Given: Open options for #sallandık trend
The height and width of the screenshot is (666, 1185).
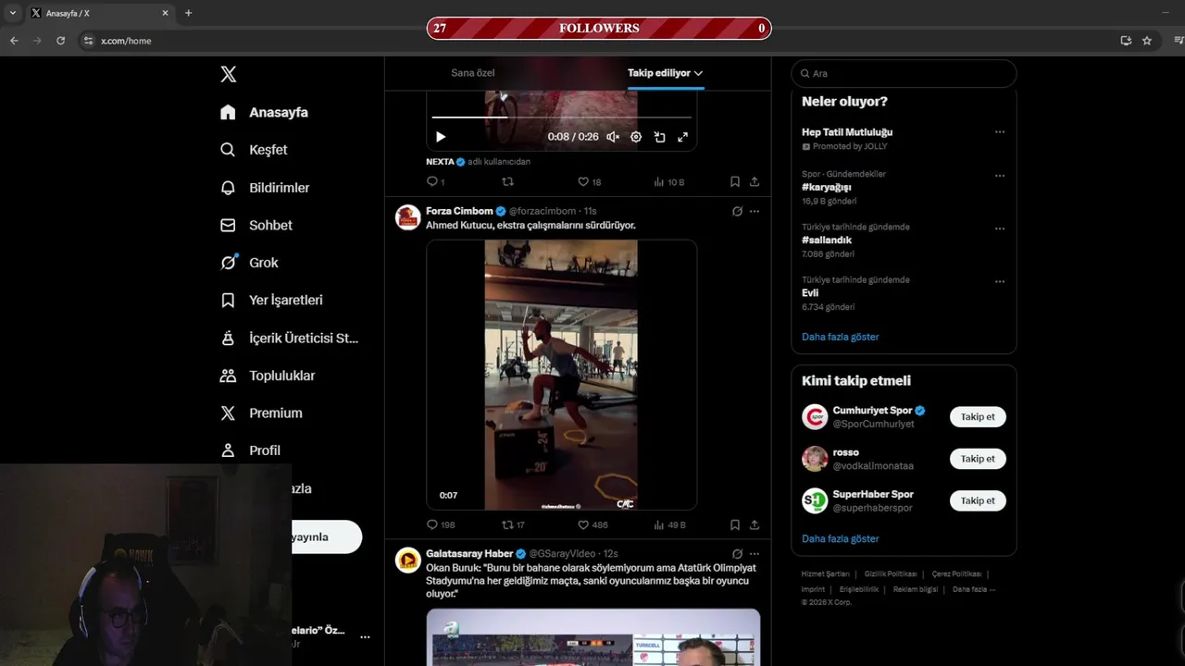Looking at the screenshot, I should [1000, 228].
